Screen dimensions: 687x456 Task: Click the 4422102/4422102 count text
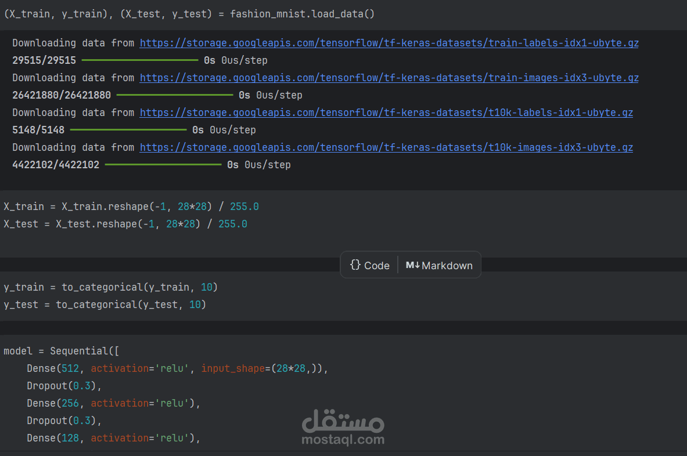(56, 165)
